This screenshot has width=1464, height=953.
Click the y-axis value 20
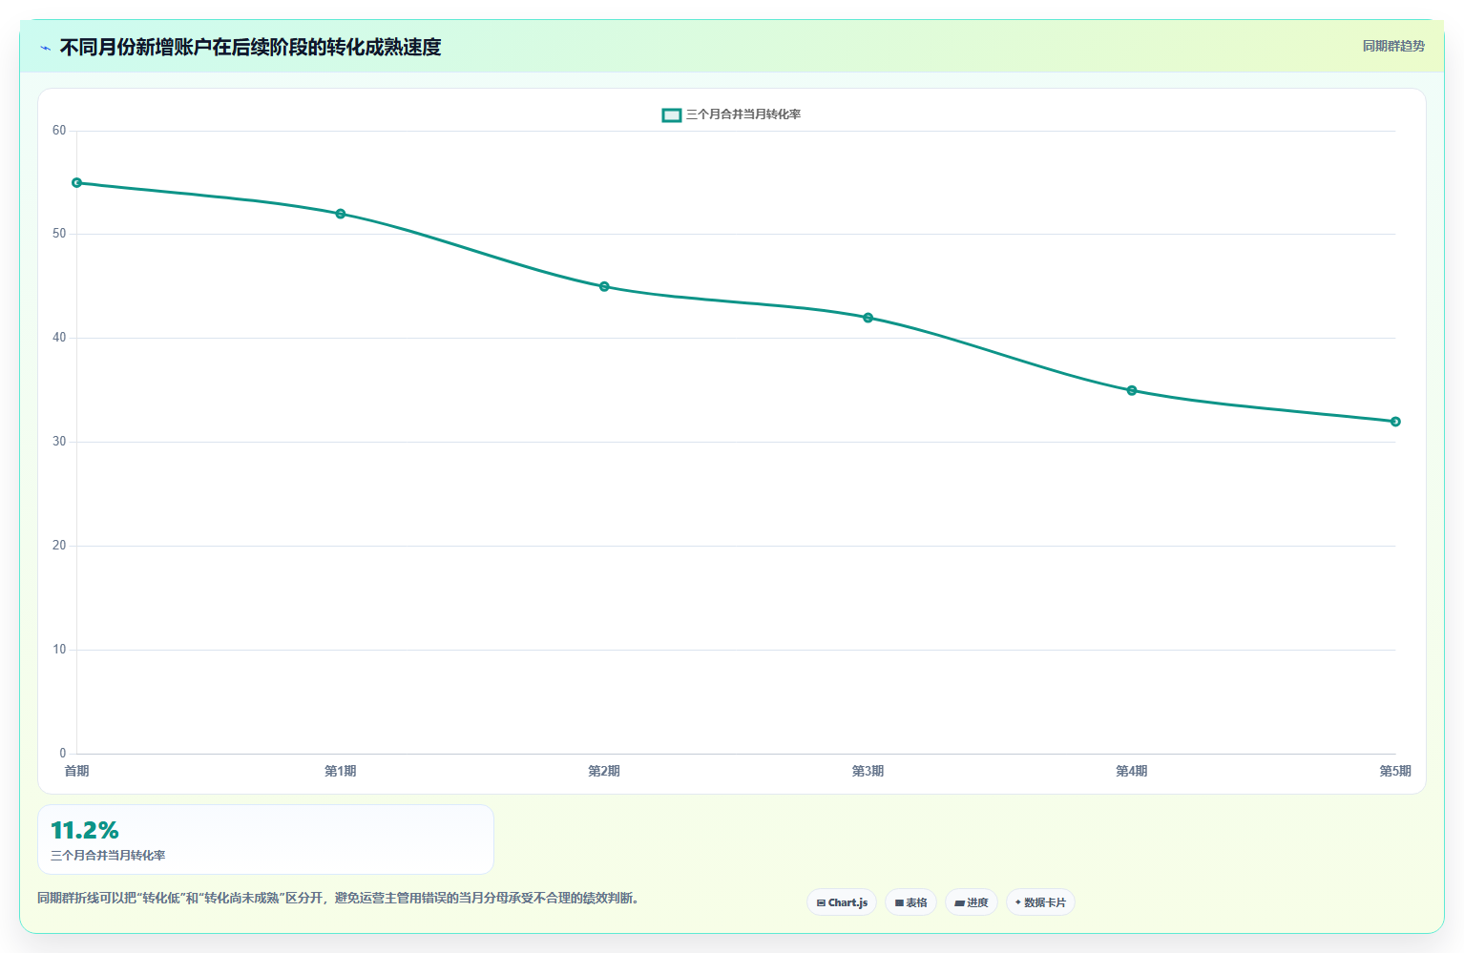[59, 546]
